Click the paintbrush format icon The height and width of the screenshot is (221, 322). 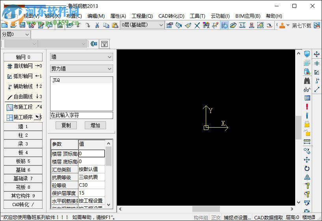[x=188, y=25]
